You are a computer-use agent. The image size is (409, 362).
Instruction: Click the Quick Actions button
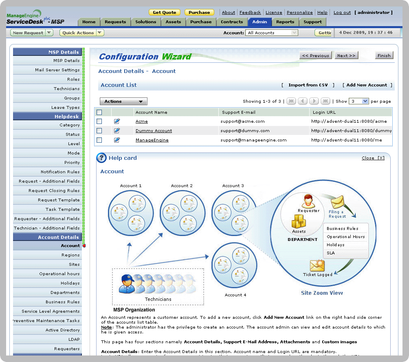(78, 33)
